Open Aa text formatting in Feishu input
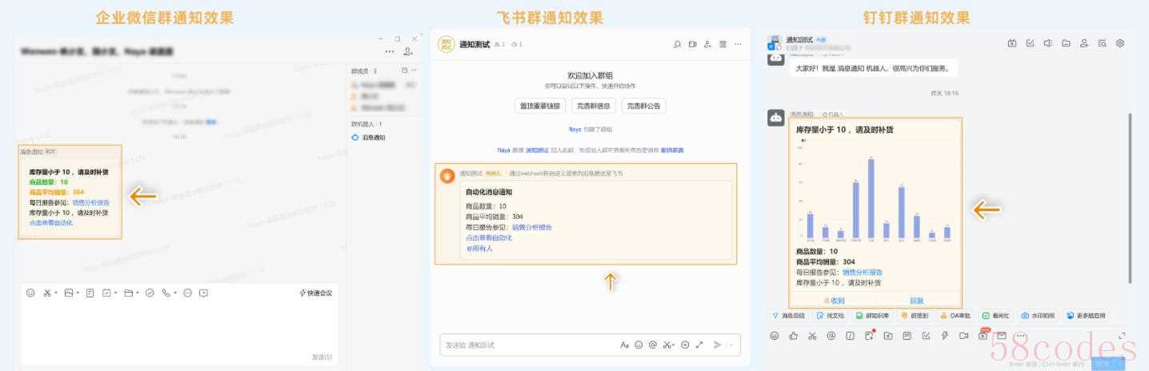The height and width of the screenshot is (371, 1149). [624, 345]
